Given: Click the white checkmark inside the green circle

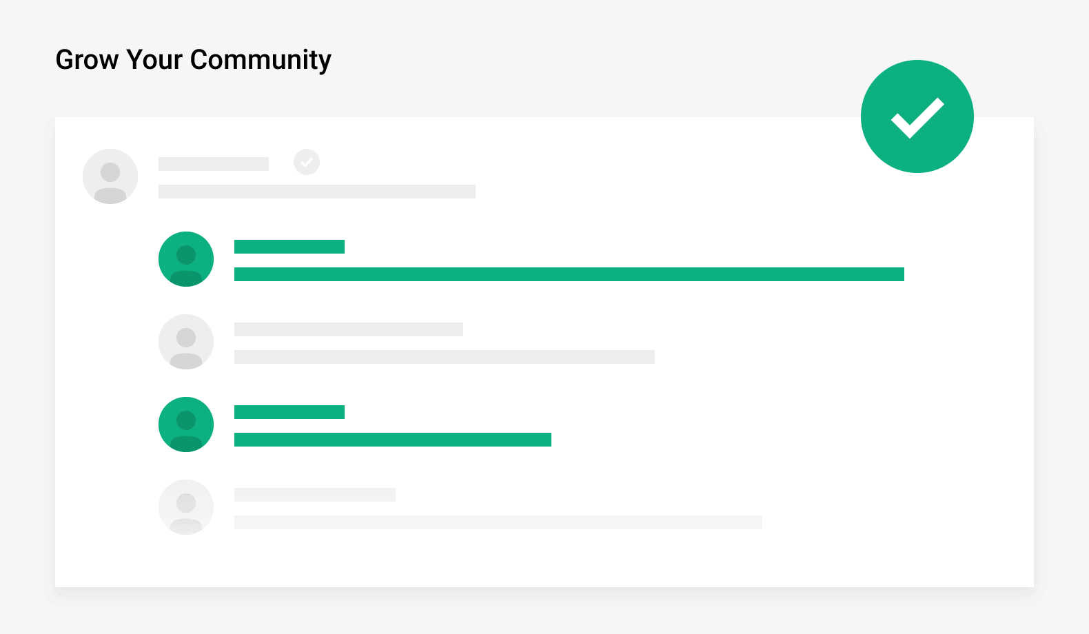Looking at the screenshot, I should pos(917,118).
